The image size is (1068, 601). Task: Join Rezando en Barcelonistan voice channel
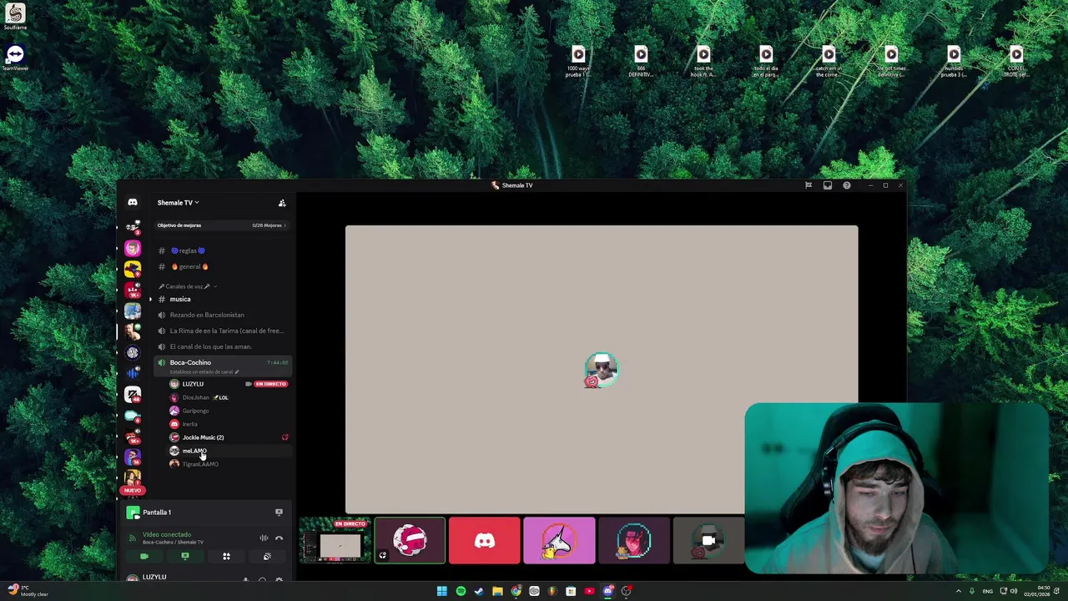[x=207, y=315]
